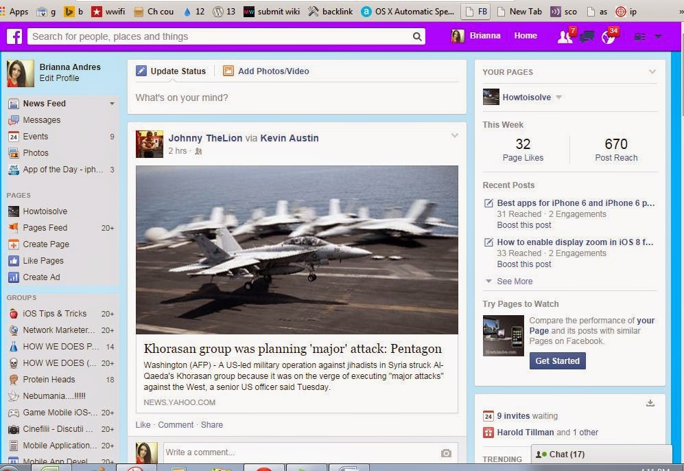Select Update Status tab

point(171,71)
